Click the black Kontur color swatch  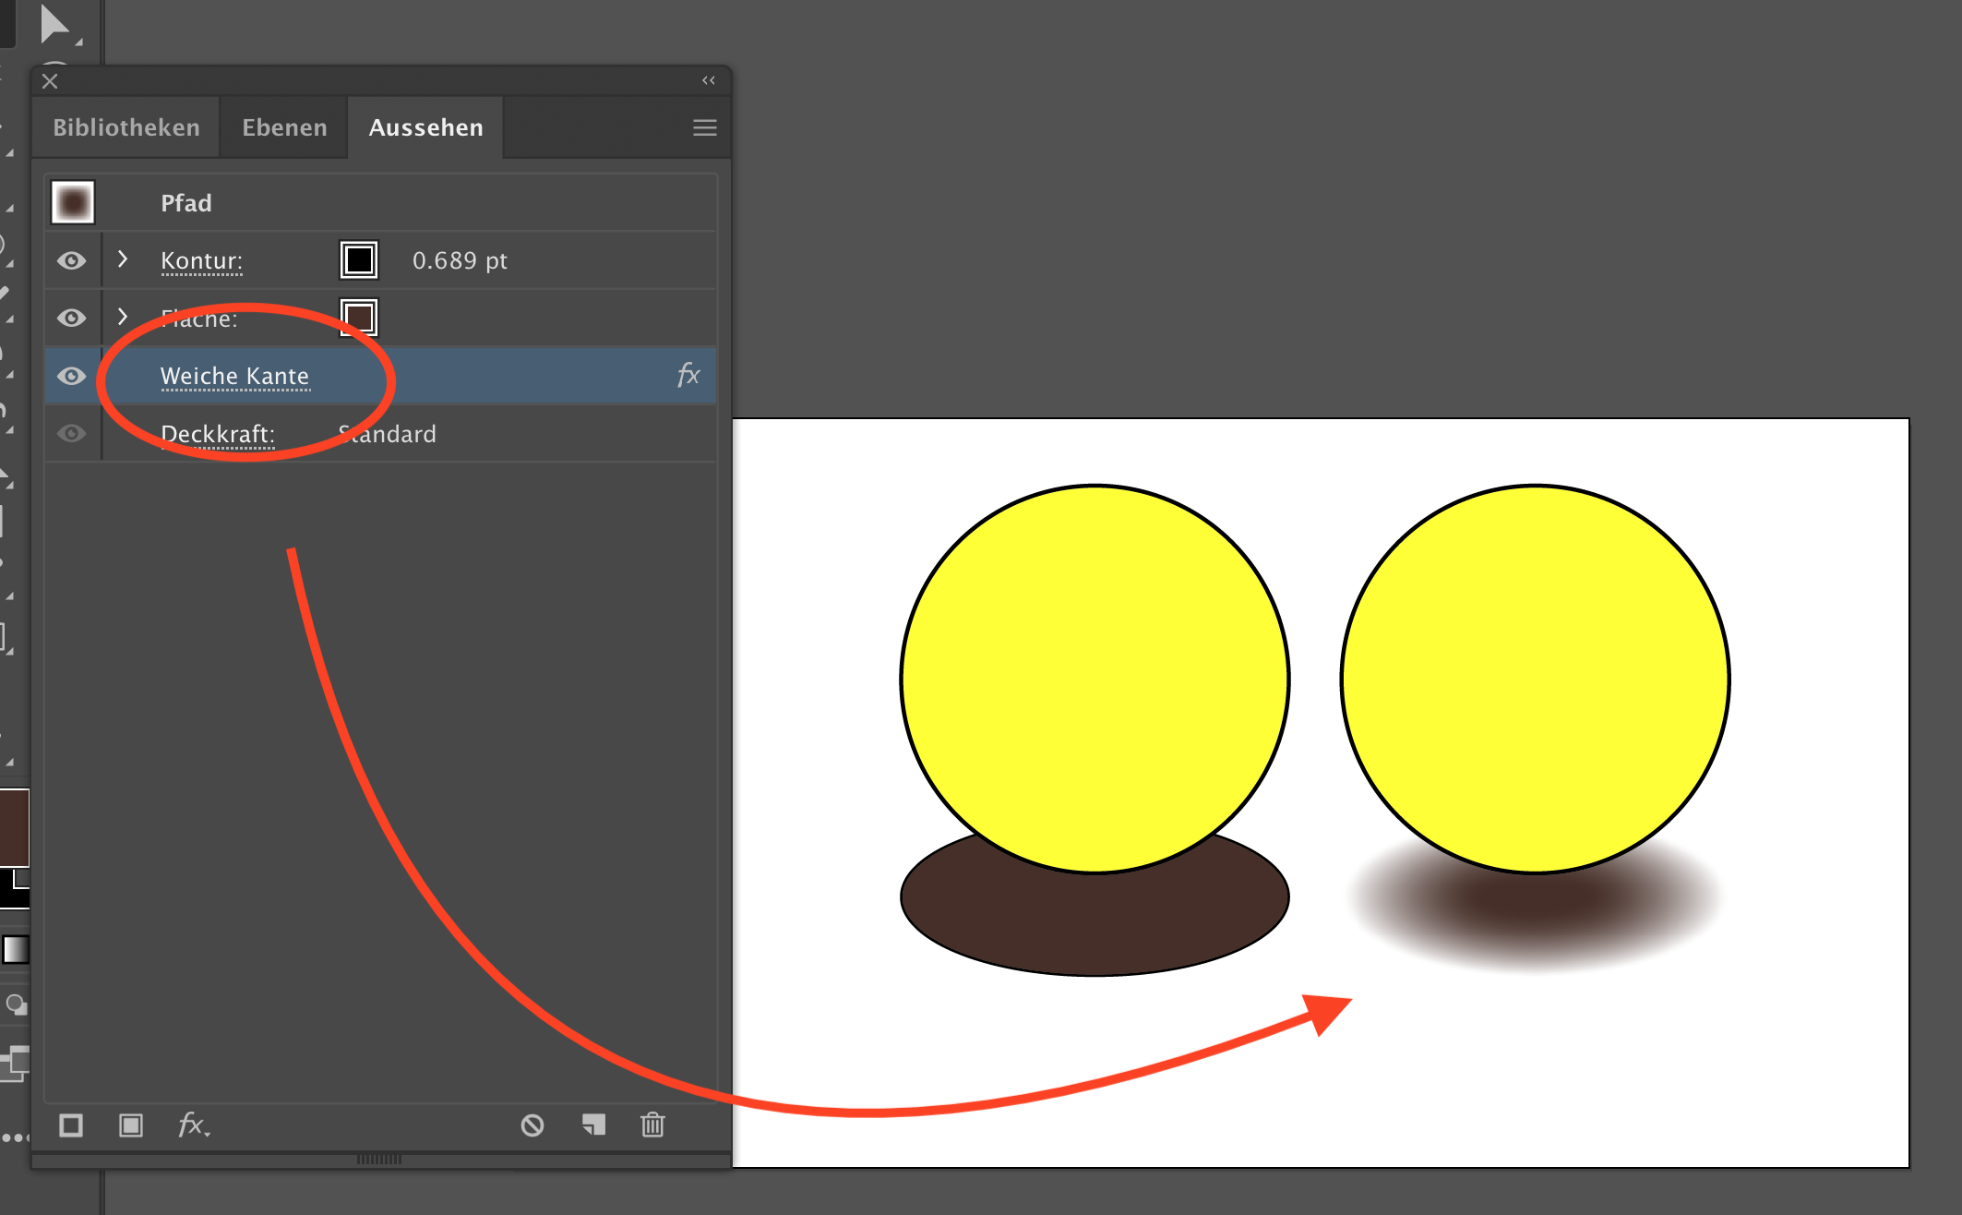359,260
